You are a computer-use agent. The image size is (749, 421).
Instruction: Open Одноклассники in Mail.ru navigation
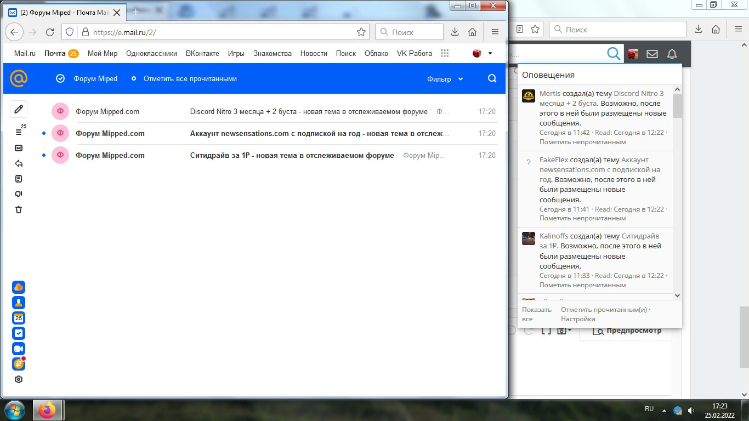(x=151, y=53)
